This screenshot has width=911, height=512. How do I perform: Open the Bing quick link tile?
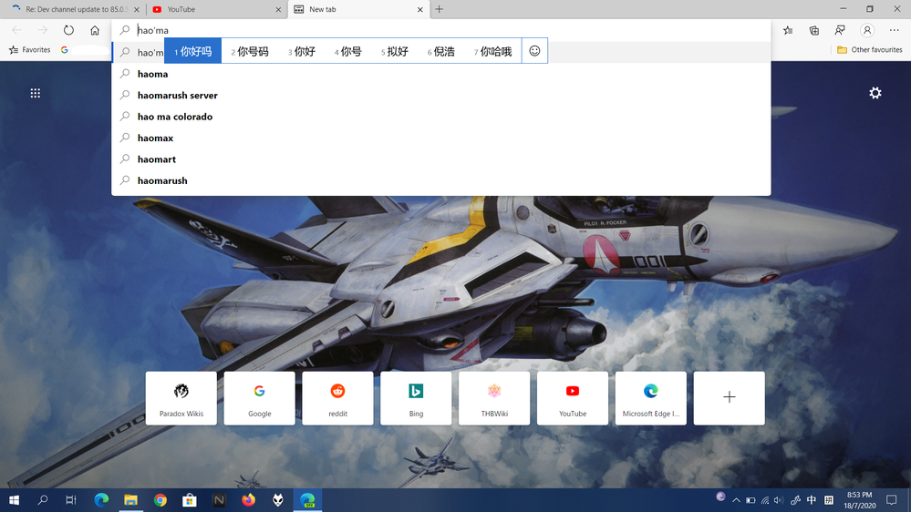pyautogui.click(x=416, y=398)
